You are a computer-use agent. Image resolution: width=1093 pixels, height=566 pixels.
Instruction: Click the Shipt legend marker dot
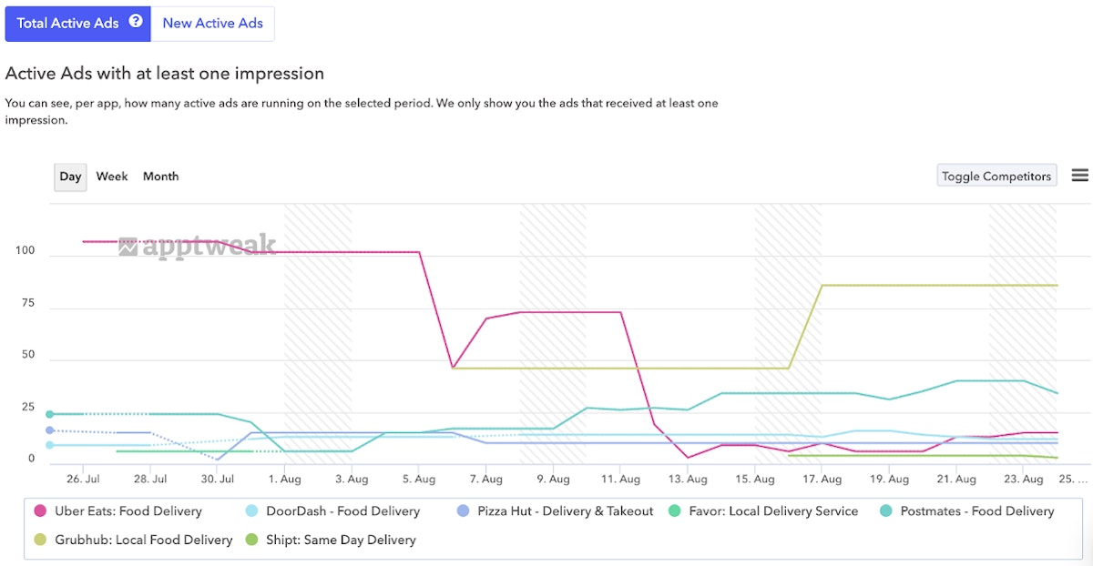250,541
